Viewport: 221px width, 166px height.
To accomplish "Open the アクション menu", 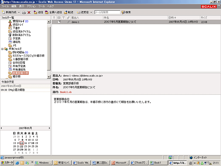I will click(x=31, y=6).
